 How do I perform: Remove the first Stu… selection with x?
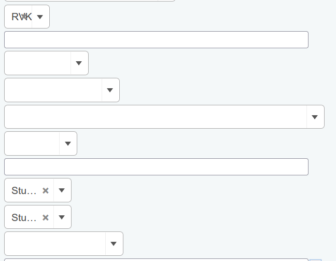click(x=46, y=190)
